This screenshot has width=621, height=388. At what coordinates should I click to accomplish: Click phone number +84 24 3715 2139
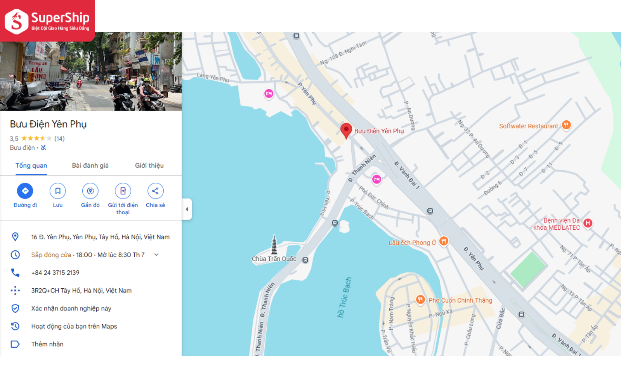click(x=56, y=272)
